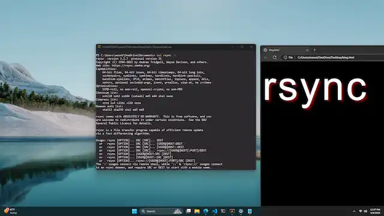Screen dimensions: 384x216
Task: Go back in the browser
Action: click(266, 58)
